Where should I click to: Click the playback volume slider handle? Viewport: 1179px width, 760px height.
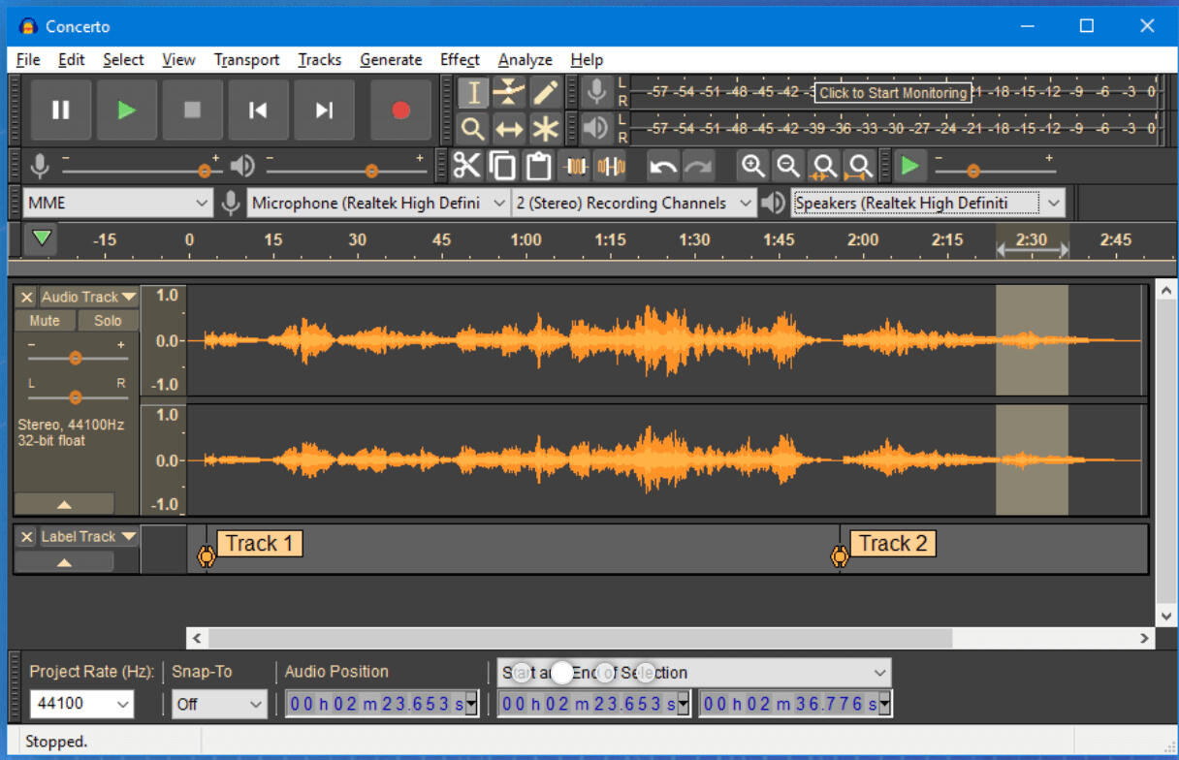pyautogui.click(x=371, y=171)
